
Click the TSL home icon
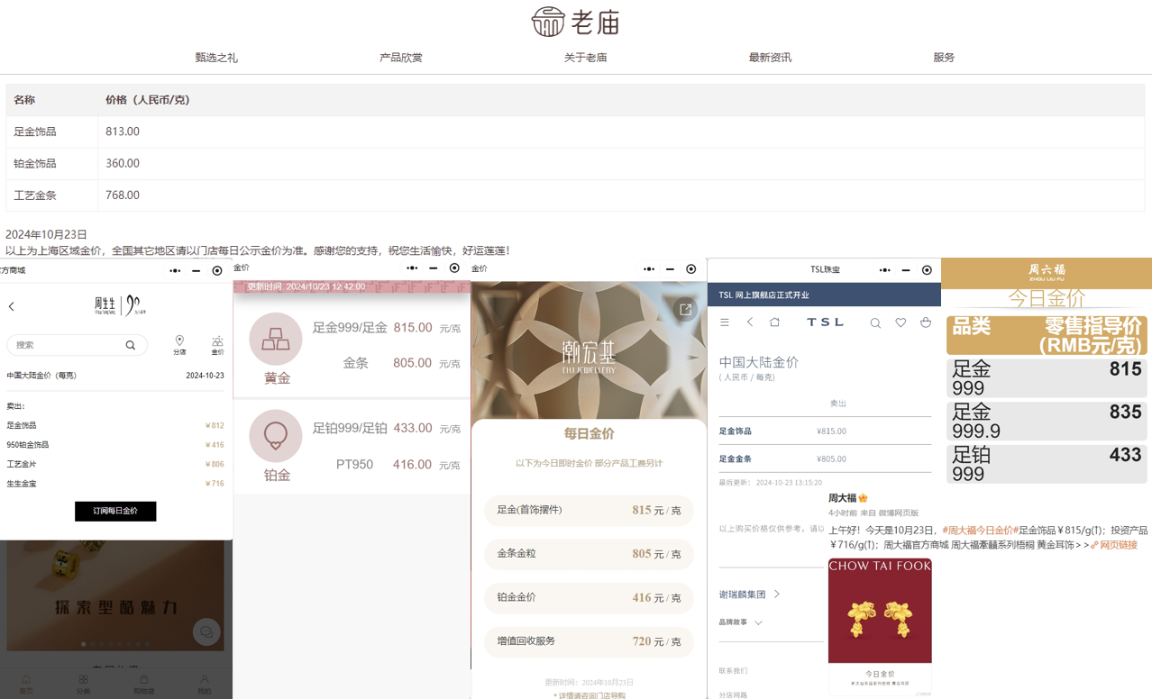pyautogui.click(x=774, y=322)
